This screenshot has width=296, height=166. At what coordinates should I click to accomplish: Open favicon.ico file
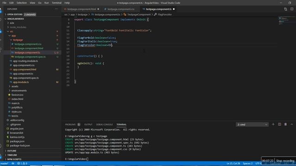point(18,95)
